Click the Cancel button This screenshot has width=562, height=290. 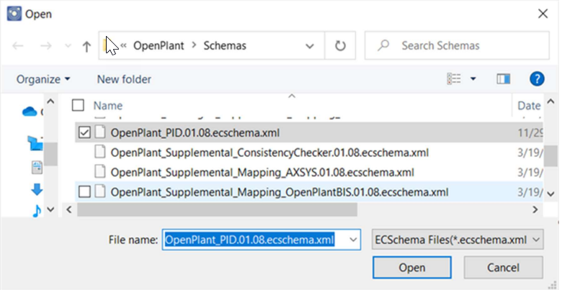coord(503,268)
